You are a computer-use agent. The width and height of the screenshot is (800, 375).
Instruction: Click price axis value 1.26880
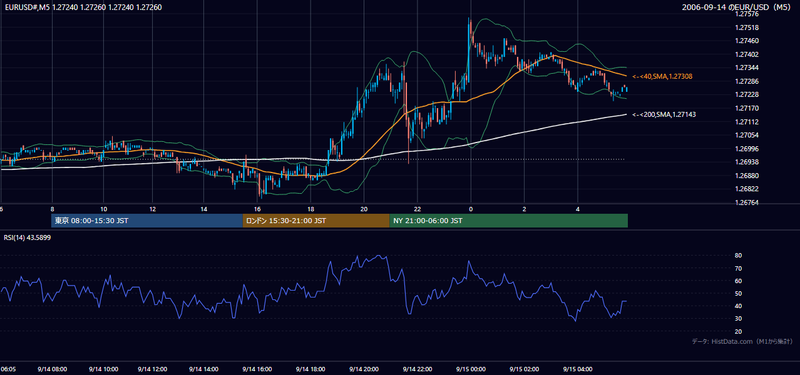pos(747,176)
